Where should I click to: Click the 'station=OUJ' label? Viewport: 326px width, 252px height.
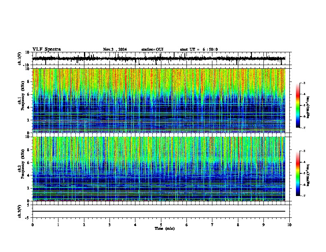coord(152,49)
